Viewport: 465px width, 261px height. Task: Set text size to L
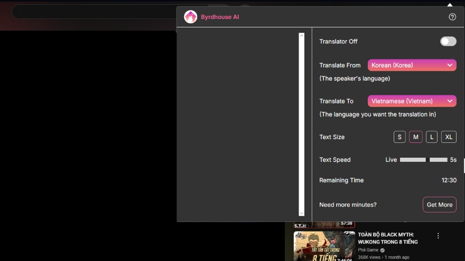tap(432, 137)
